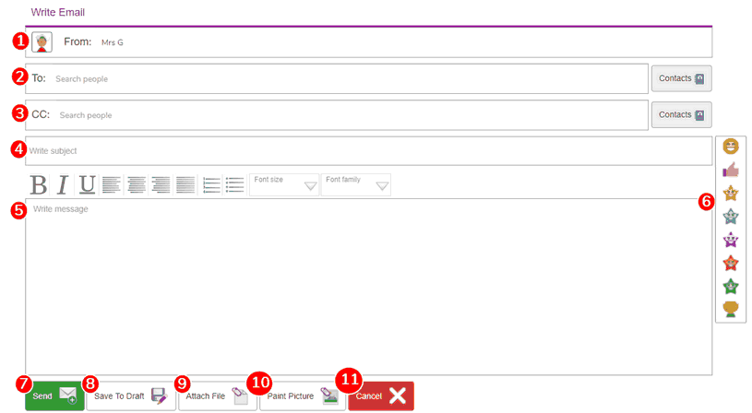Align message text to the left
Image resolution: width=752 pixels, height=413 pixels.
[112, 184]
